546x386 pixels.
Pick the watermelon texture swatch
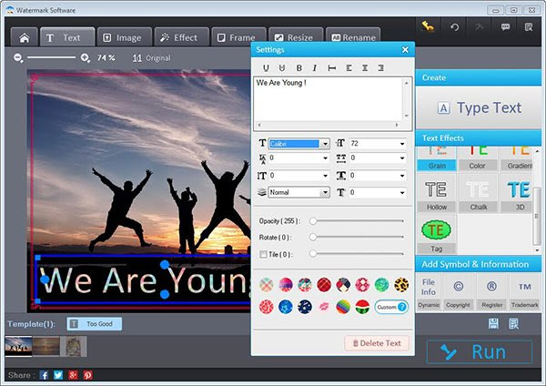[362, 307]
